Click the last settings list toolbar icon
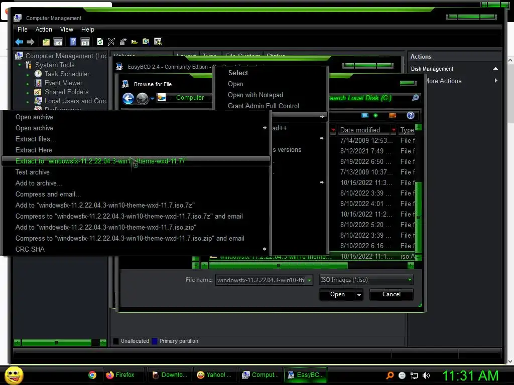 pos(158,42)
